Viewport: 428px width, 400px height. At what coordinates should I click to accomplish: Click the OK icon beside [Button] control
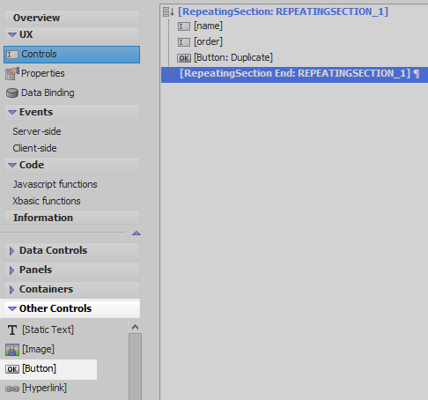tap(12, 369)
